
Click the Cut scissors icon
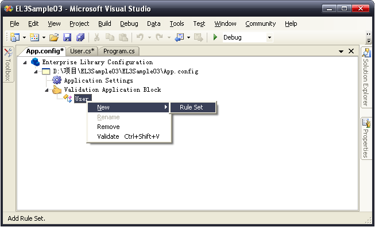tap(96, 37)
